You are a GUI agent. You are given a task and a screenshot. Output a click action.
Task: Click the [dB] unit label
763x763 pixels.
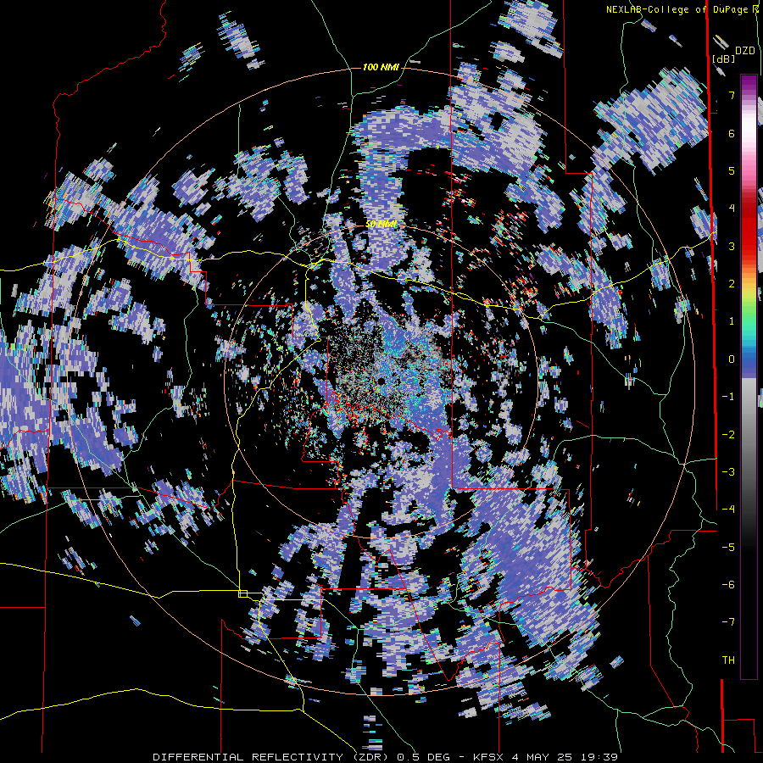(x=723, y=58)
